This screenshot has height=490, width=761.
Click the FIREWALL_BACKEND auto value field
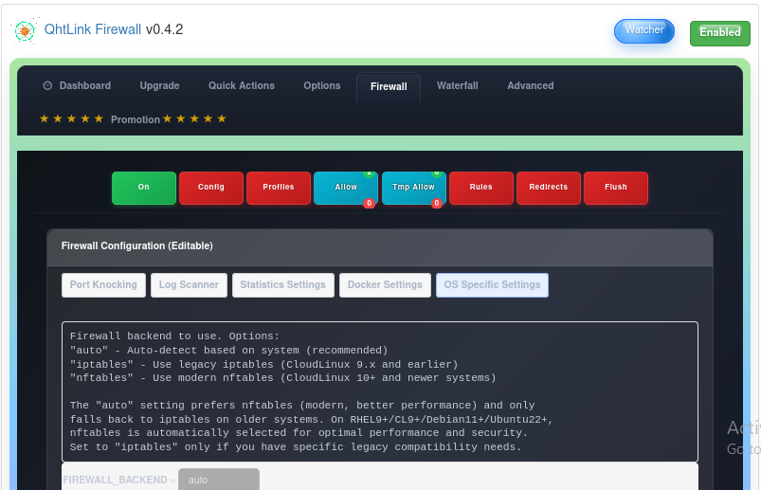(219, 480)
